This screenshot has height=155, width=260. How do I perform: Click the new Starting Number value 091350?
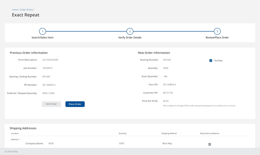[x=167, y=60]
